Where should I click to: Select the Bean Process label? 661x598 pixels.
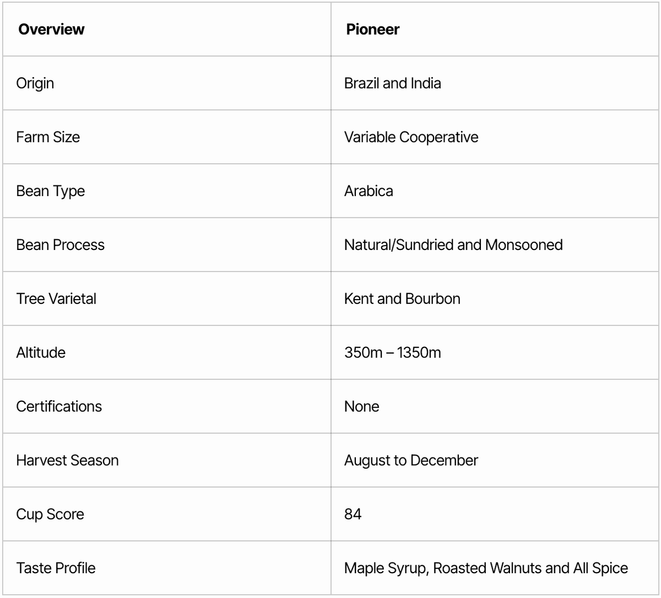(x=60, y=245)
